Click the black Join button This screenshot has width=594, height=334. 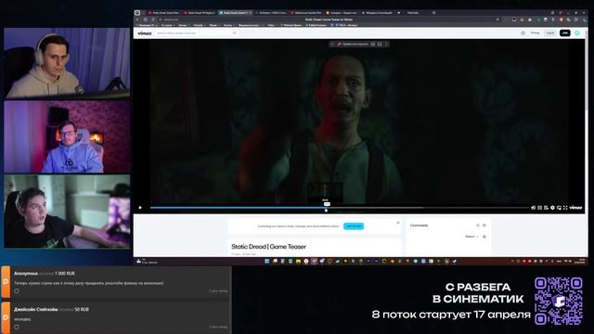coord(565,33)
